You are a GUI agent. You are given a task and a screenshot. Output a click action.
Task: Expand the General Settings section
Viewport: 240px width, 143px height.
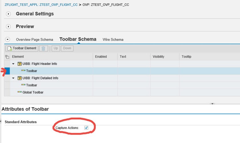point(8,14)
